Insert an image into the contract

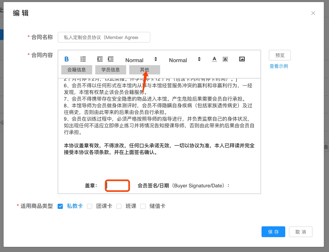(242, 59)
